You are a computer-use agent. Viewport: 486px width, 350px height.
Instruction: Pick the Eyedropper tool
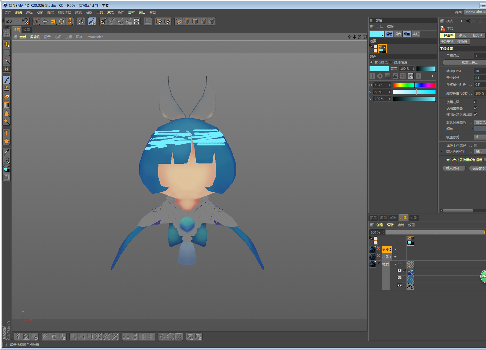coord(7,152)
